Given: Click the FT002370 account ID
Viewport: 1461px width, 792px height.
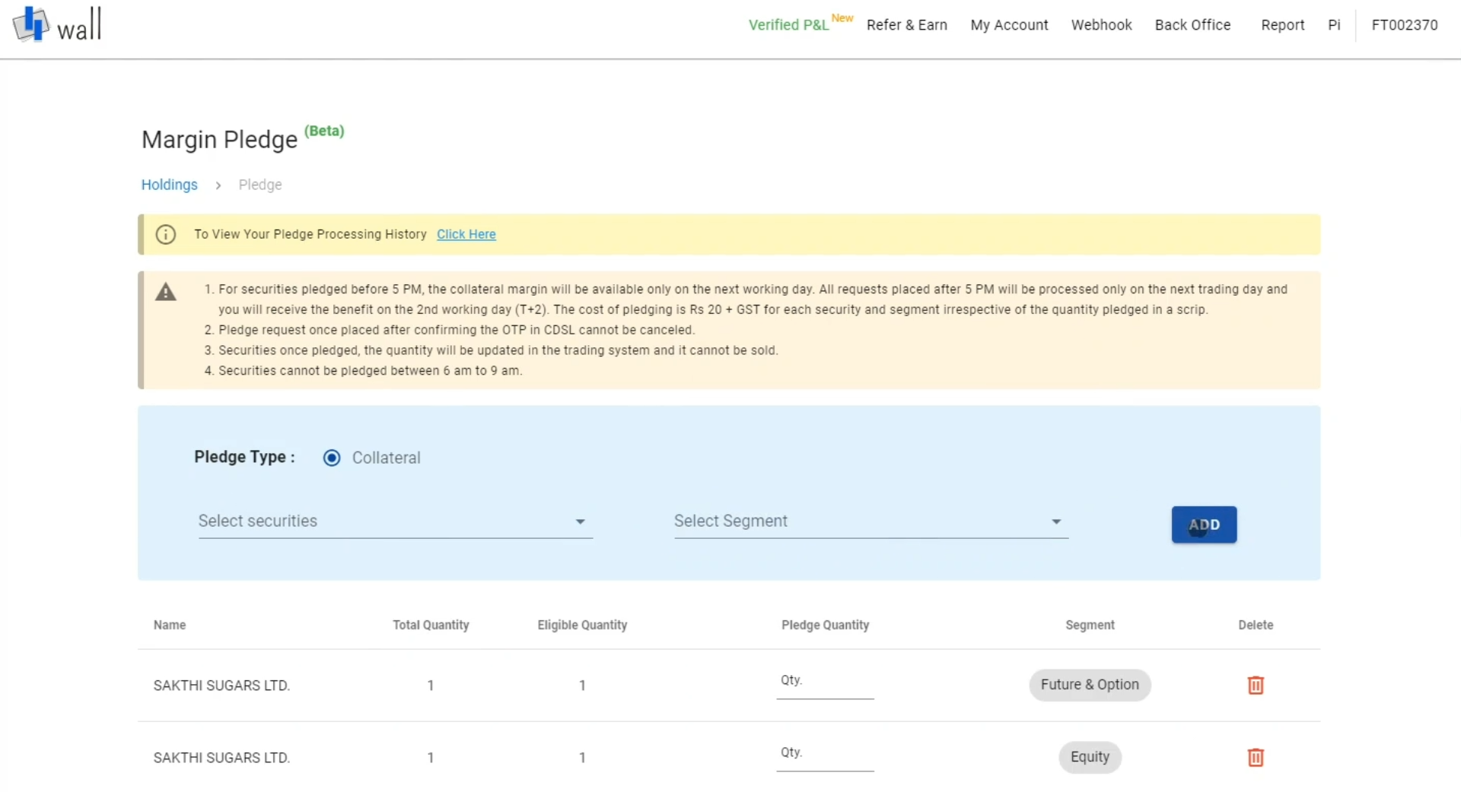Looking at the screenshot, I should (1403, 24).
